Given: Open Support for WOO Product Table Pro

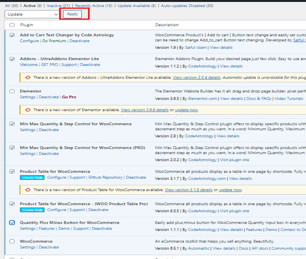Looking at the screenshot, I should 77,210.
